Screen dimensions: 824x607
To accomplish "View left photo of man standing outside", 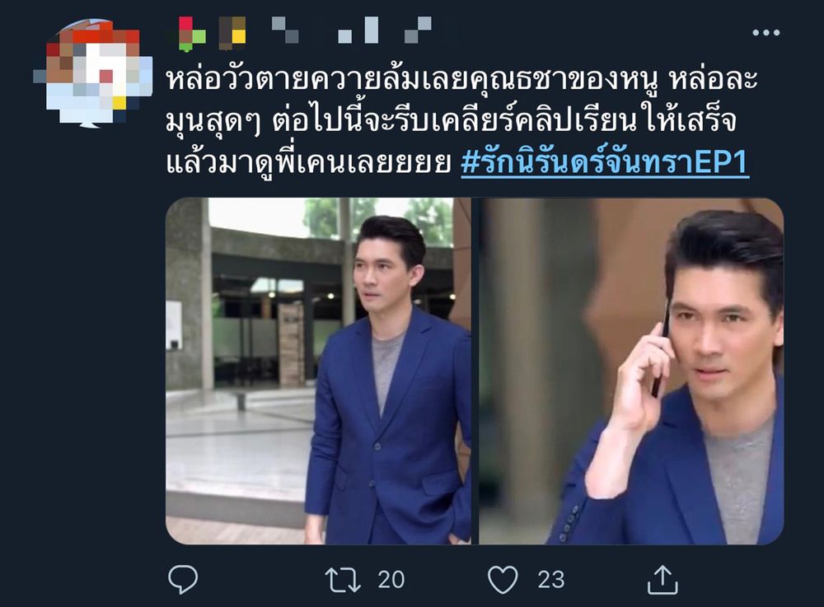I will click(x=318, y=371).
